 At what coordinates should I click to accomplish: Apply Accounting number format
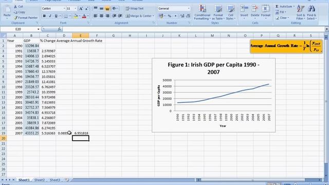point(161,16)
